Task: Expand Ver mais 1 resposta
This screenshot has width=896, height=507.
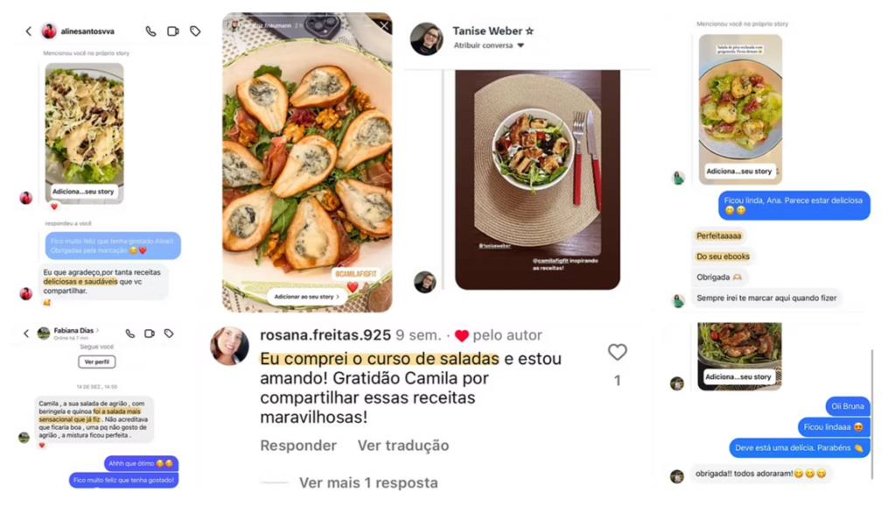Action: [368, 482]
